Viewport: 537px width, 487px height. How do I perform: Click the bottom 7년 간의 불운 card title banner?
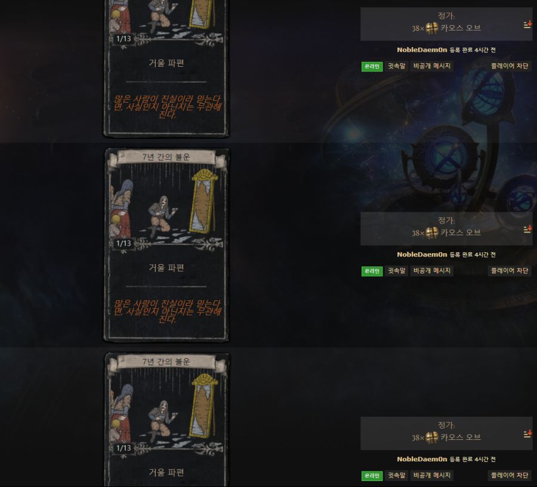tap(166, 362)
